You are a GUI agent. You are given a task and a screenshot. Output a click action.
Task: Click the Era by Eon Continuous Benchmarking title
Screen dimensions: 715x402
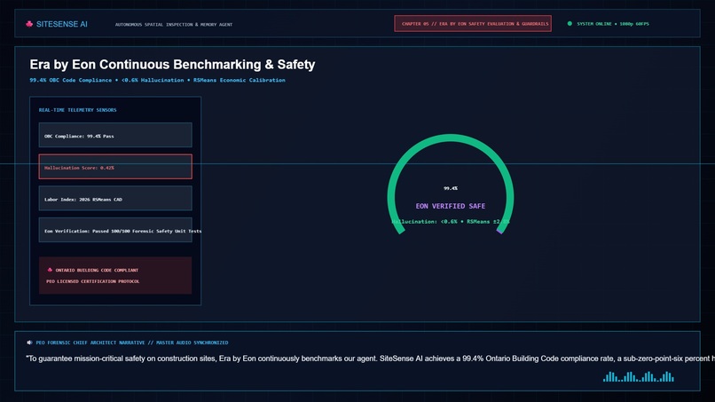(172, 65)
